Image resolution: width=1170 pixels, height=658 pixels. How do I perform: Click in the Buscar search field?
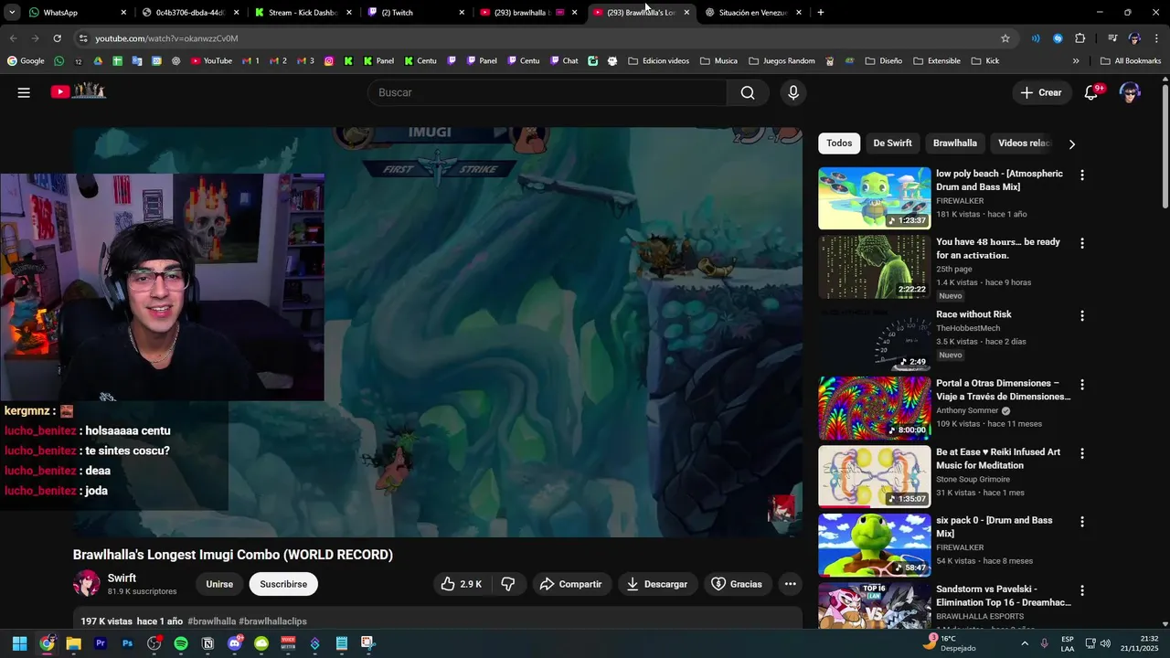(x=547, y=92)
